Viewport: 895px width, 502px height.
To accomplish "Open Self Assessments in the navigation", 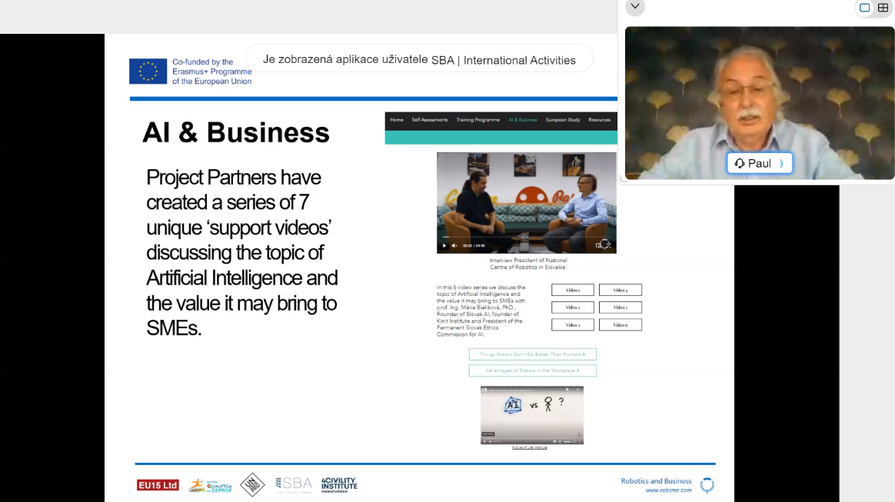I will (429, 120).
